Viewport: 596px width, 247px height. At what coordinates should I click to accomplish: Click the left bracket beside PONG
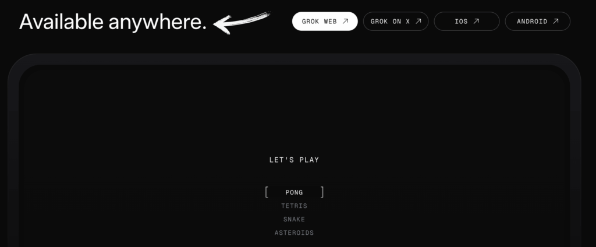tap(267, 192)
